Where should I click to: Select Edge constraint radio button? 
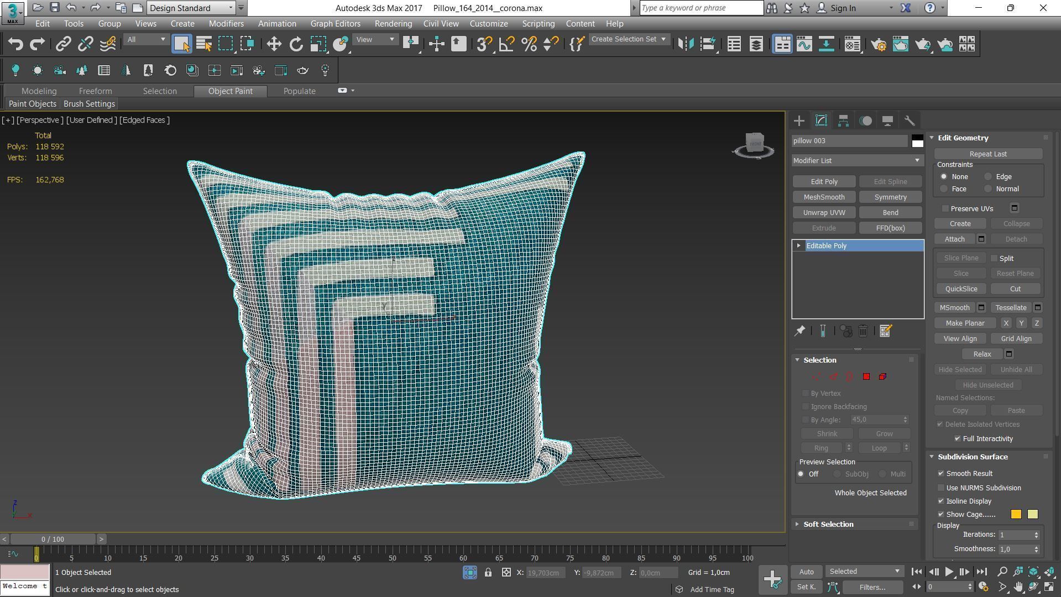click(x=988, y=177)
